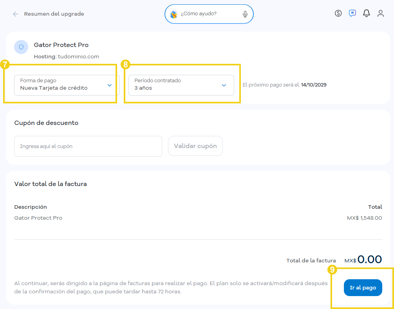This screenshot has width=394, height=309.
Task: Open the notifications bell
Action: click(366, 13)
